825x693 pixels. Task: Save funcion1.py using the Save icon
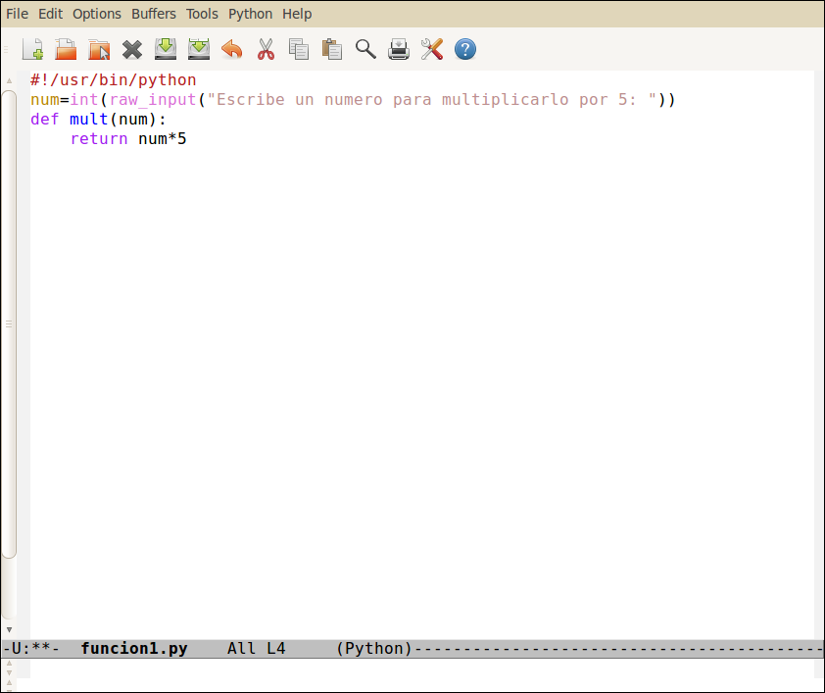(166, 48)
